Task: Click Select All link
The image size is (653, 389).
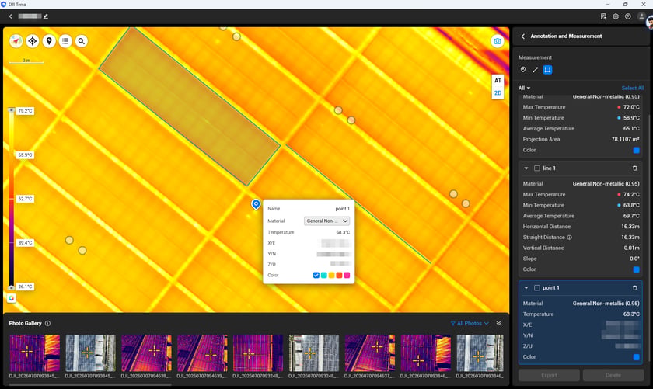Action: click(x=633, y=88)
